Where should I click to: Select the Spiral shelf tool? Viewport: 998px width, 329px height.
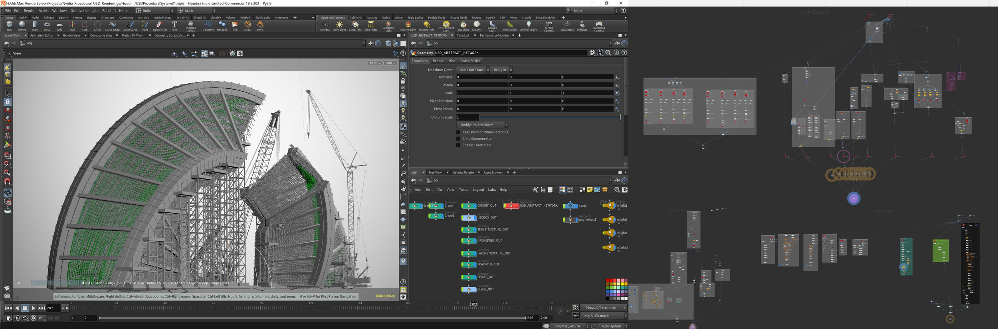[248, 26]
